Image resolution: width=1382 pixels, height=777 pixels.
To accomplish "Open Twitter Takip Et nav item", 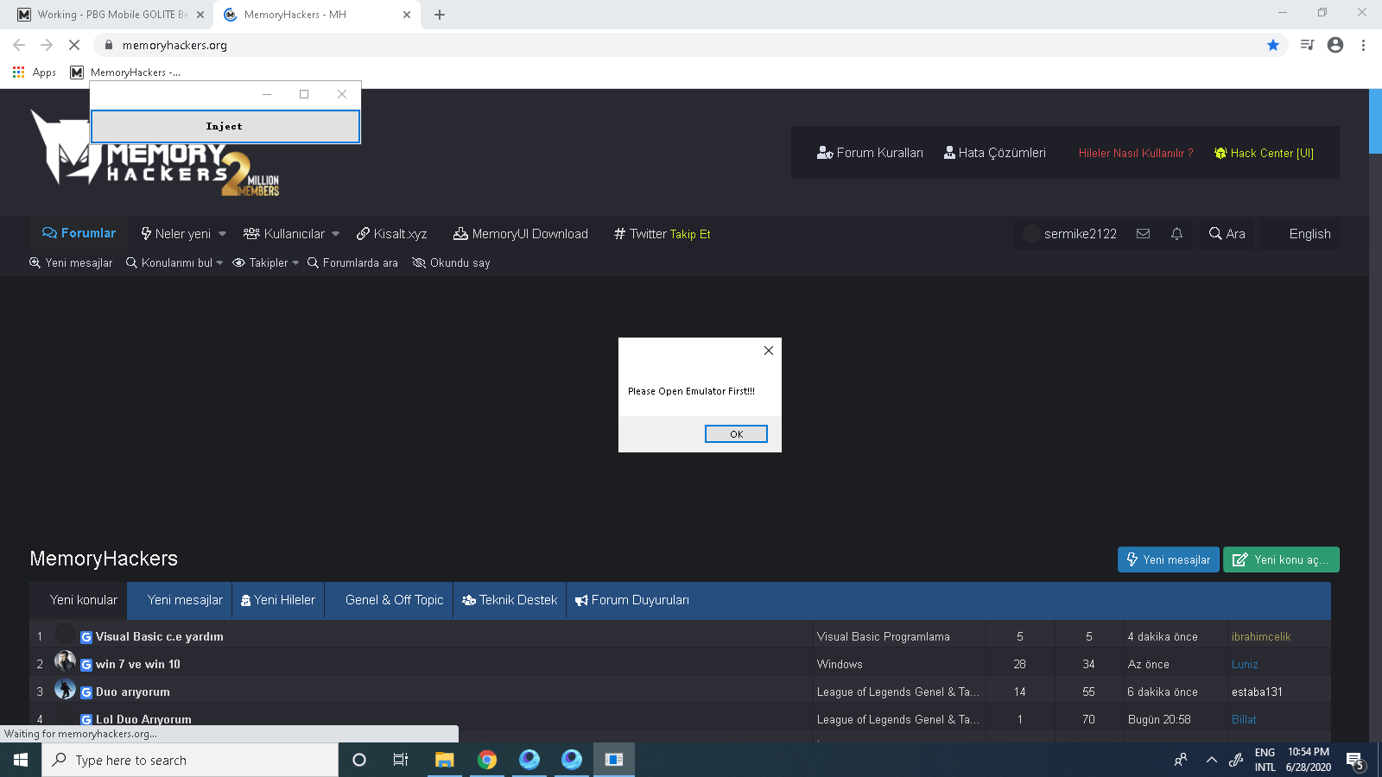I will (662, 234).
